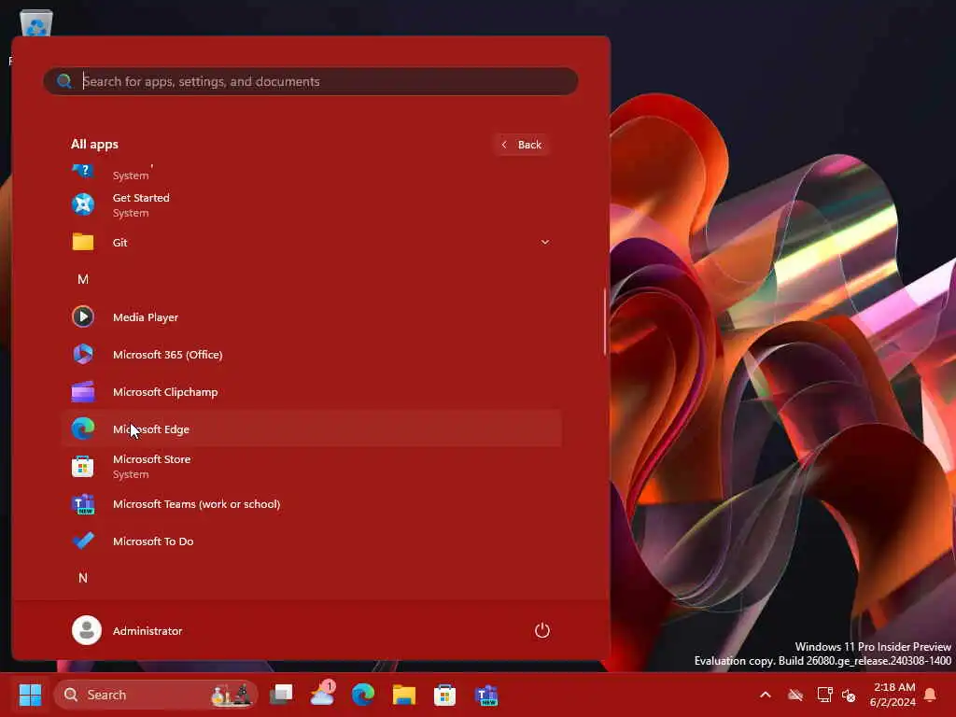Expand the Git folder chevron
Viewport: 956px width, 717px height.
(545, 242)
